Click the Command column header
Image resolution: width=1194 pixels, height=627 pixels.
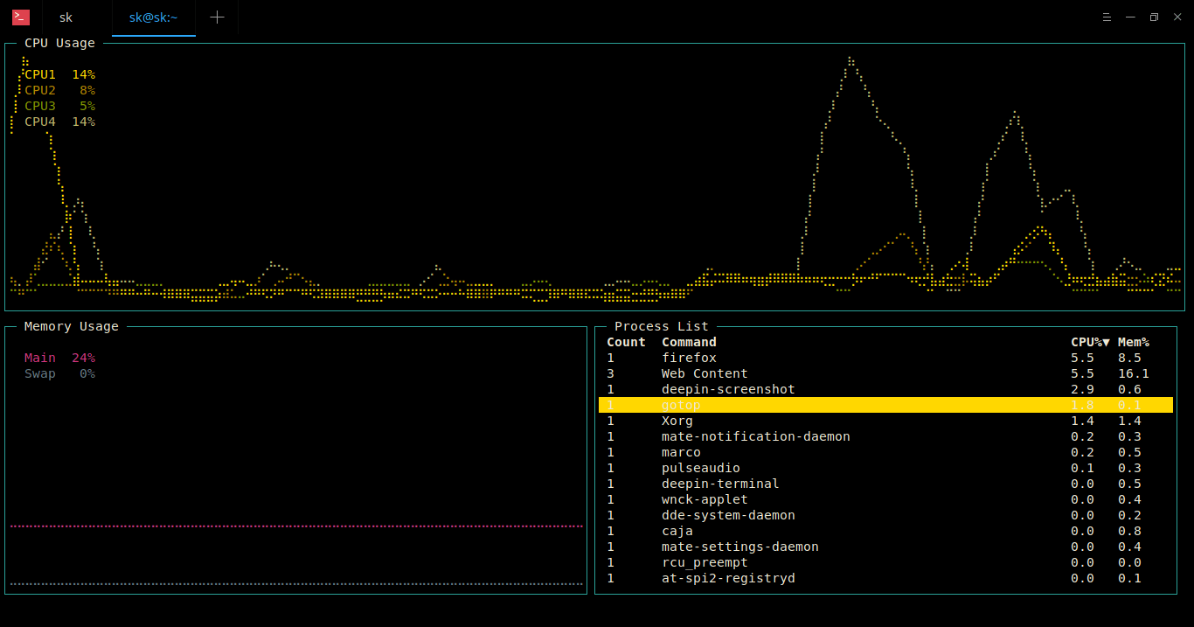(x=689, y=342)
